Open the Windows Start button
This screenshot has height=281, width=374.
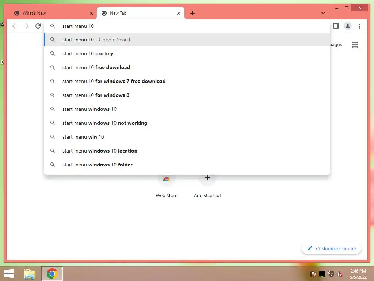(x=9, y=274)
